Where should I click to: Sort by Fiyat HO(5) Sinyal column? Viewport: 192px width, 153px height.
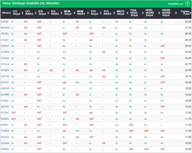pos(134,13)
